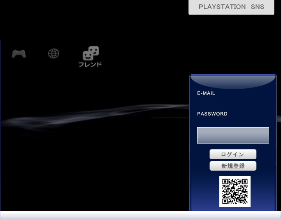Select the globe network icon
Image resolution: width=281 pixels, height=219 pixels.
[x=53, y=54]
